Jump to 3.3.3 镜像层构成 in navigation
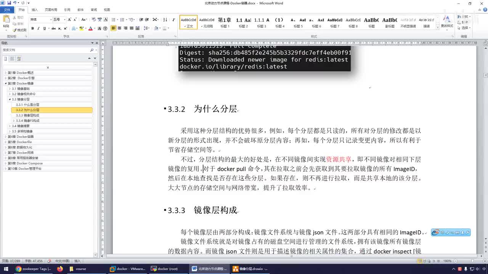Image resolution: width=488 pixels, height=274 pixels. pyautogui.click(x=27, y=115)
